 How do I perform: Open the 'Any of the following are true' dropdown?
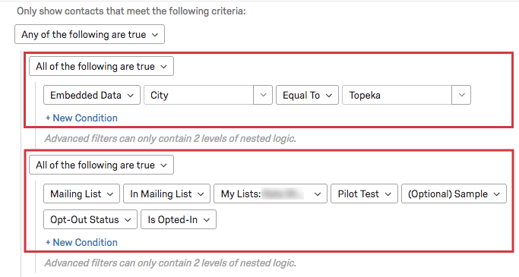coord(90,34)
